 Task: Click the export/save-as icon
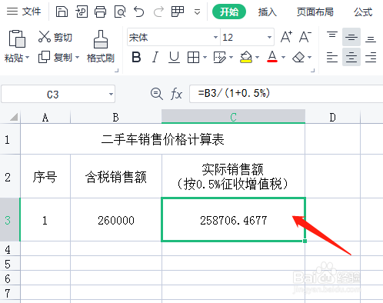[x=82, y=12]
